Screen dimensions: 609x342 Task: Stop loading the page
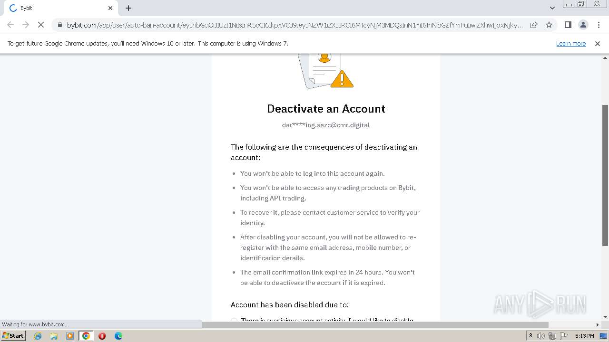click(x=41, y=25)
